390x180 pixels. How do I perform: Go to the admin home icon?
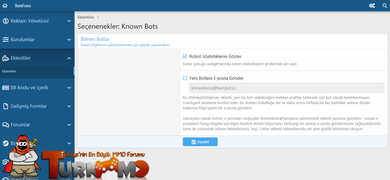5,6
